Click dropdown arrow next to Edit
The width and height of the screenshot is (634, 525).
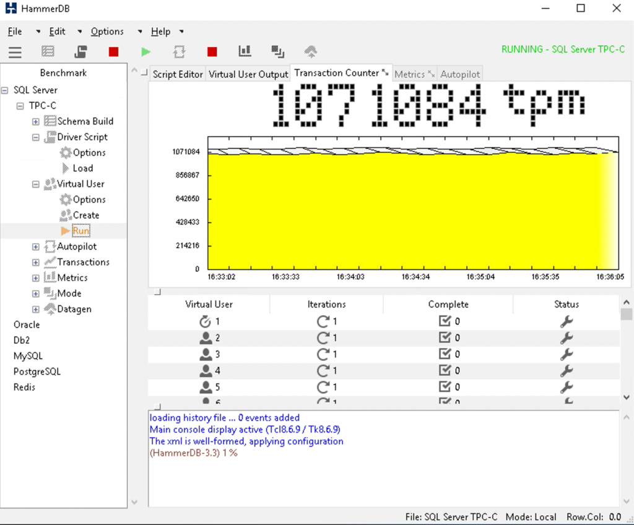pyautogui.click(x=80, y=32)
